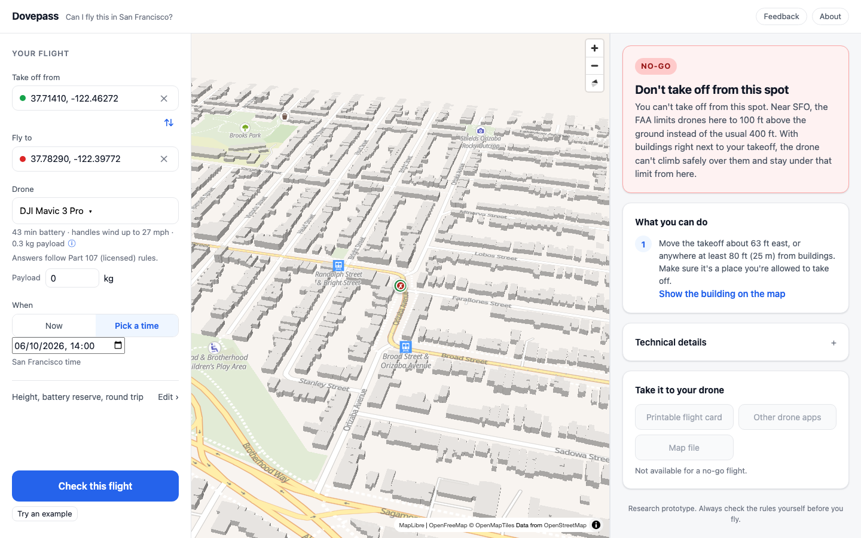Open the OpenStreetMap attribution link
Screen dimensions: 861x538
(565, 525)
